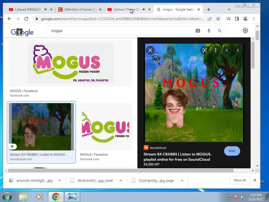Viewport: 269px width, 202px height.
Task: Click the address bar URL
Action: [x=122, y=19]
